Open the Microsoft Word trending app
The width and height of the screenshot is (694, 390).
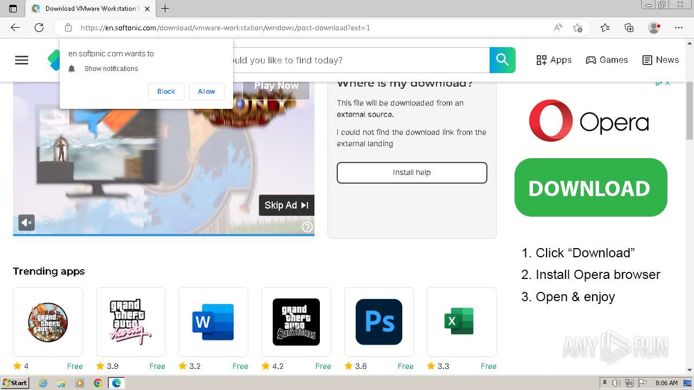coord(213,322)
